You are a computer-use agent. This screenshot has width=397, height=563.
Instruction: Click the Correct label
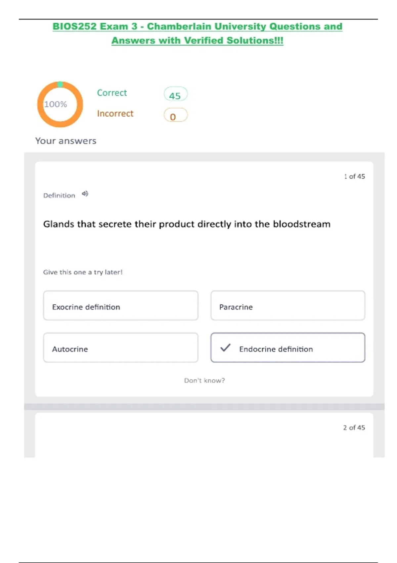pyautogui.click(x=112, y=93)
